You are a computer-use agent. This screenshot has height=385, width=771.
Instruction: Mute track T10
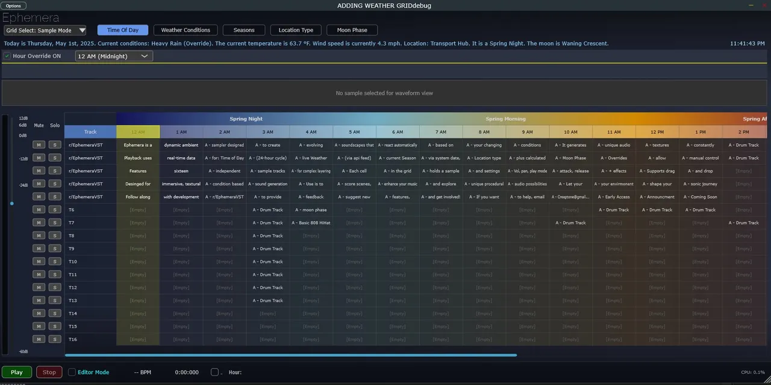[39, 262]
